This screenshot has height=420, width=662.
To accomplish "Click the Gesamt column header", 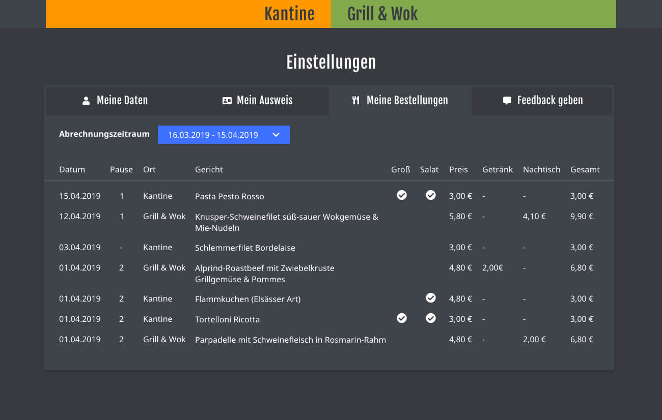I will 585,169.
